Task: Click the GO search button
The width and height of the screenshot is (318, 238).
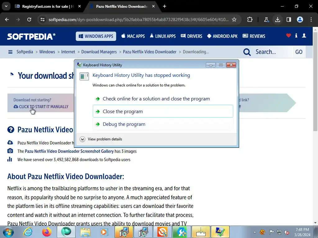Action: (299, 52)
